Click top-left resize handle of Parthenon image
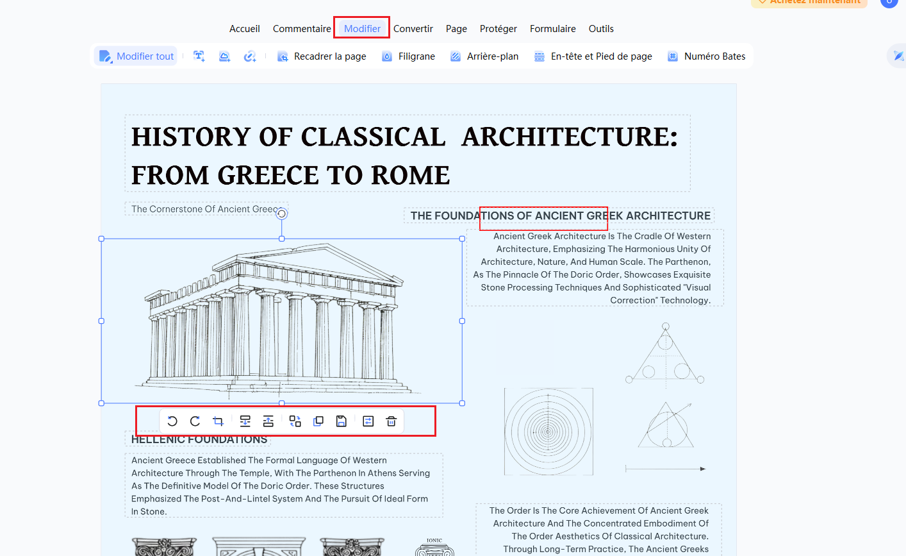906x556 pixels. (x=101, y=239)
